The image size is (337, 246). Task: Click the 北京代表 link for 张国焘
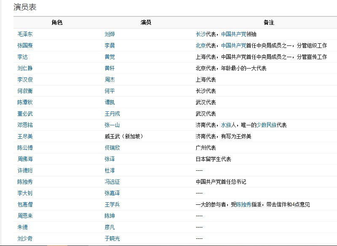tap(201, 45)
